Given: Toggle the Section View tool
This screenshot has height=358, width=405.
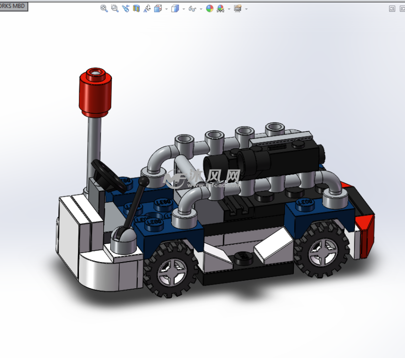Looking at the screenshot, I should click(136, 8).
